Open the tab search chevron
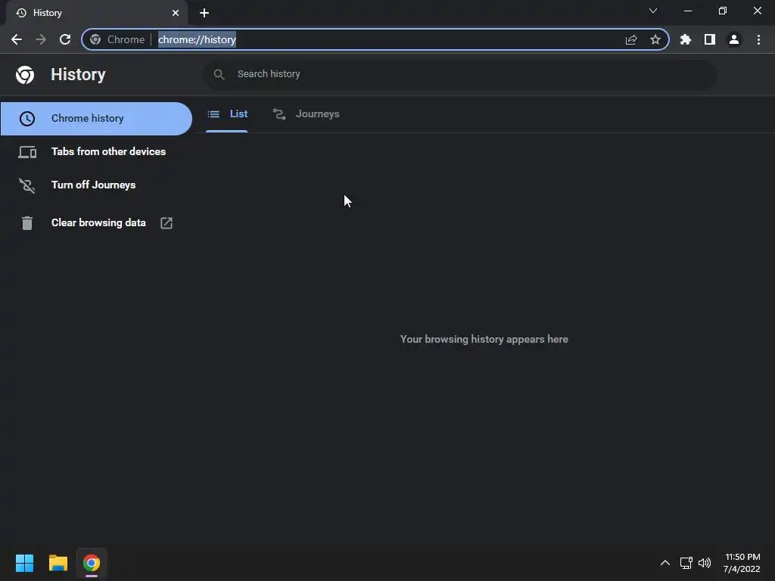The height and width of the screenshot is (581, 775). (653, 11)
